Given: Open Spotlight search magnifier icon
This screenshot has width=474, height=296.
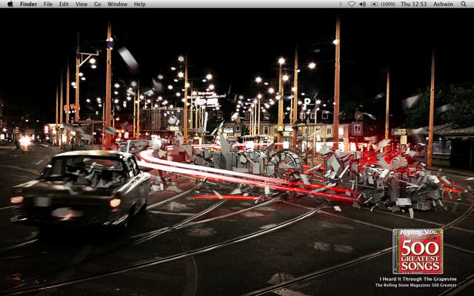Looking at the screenshot, I should pos(464,4).
